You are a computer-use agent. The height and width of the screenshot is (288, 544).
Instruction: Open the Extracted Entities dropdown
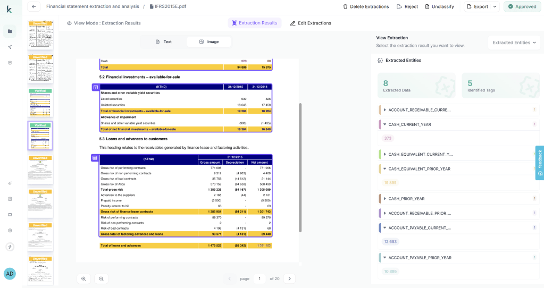coord(514,43)
